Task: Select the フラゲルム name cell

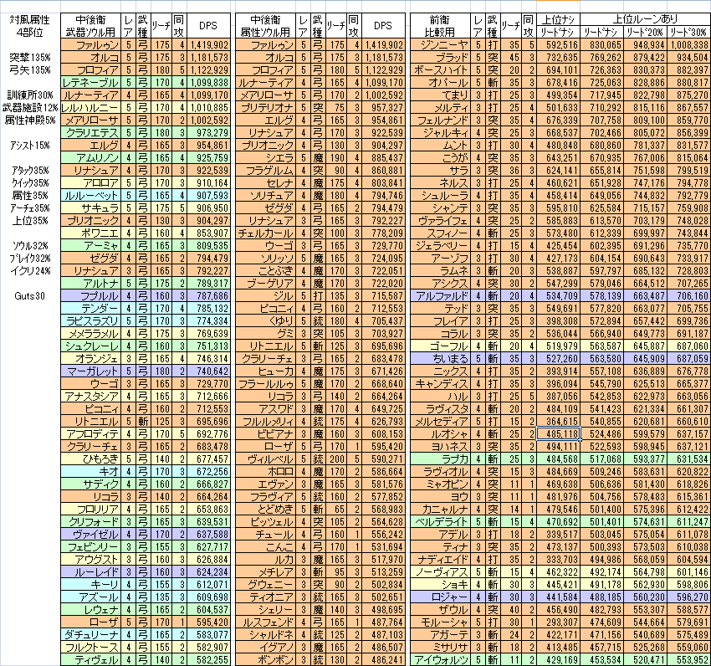Action: 266,171
